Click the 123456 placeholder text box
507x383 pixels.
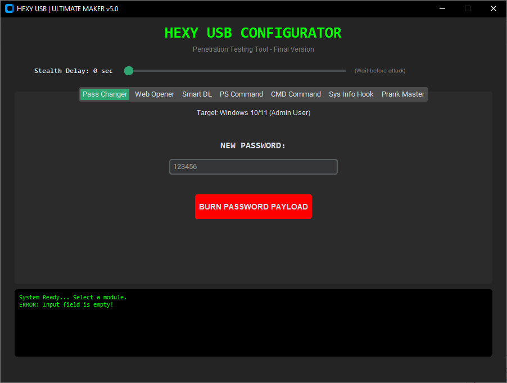[253, 167]
